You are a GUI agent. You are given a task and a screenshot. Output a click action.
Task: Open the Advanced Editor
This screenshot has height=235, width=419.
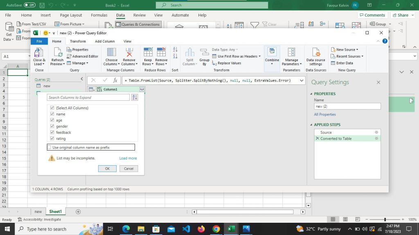tap(82, 56)
